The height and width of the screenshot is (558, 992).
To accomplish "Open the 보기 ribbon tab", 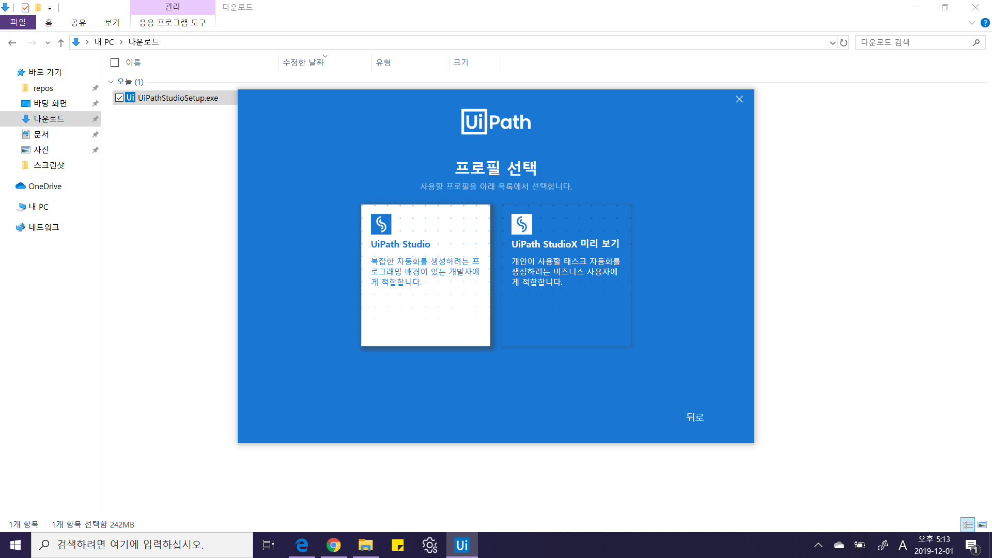I will pyautogui.click(x=112, y=23).
